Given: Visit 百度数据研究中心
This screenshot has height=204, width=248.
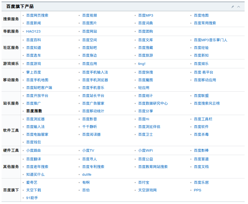Looking at the screenshot, I should tap(153, 103).
